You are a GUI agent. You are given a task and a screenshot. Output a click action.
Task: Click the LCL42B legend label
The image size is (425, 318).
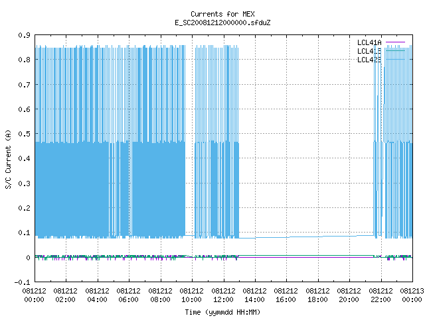[x=369, y=60]
